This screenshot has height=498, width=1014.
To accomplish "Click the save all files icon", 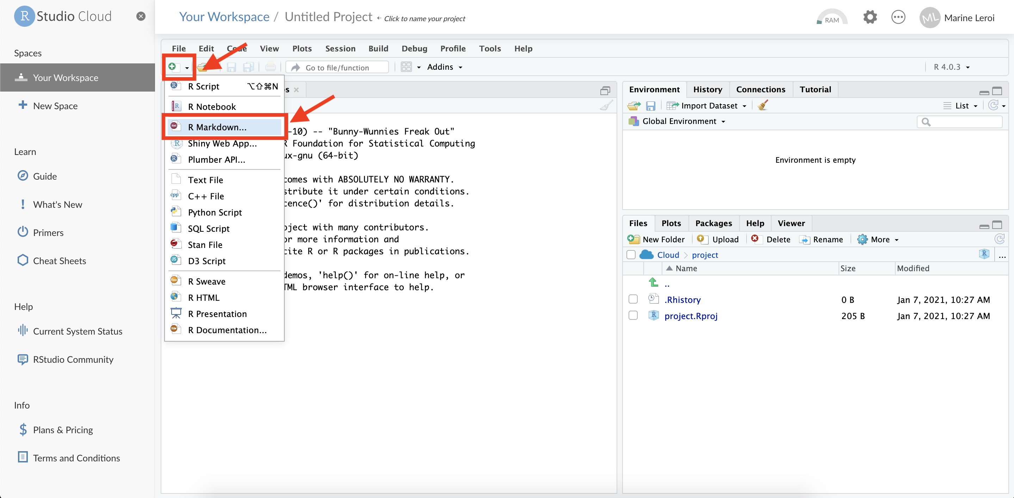I will (x=248, y=67).
